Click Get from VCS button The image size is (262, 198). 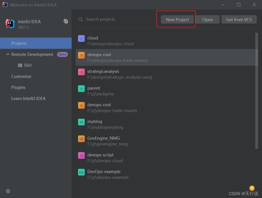(239, 20)
